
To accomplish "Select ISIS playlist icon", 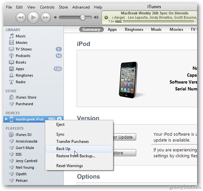I will click(x=11, y=154).
